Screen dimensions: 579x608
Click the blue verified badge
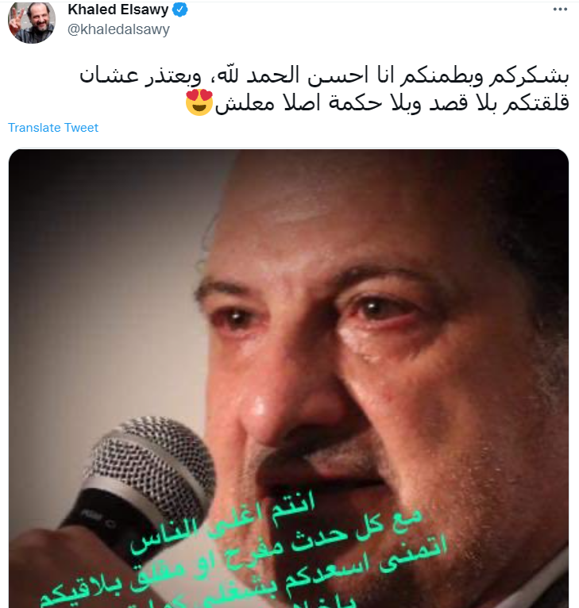[179, 10]
